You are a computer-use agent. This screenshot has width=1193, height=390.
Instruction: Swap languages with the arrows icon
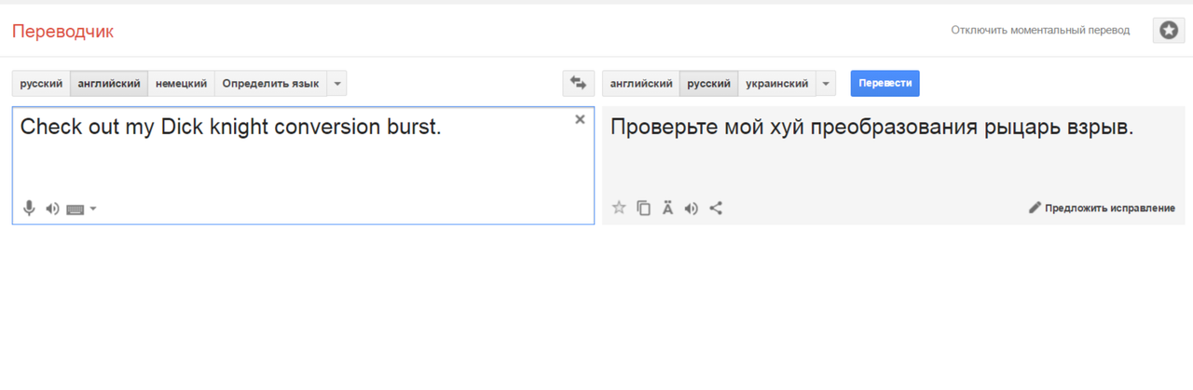click(x=578, y=83)
